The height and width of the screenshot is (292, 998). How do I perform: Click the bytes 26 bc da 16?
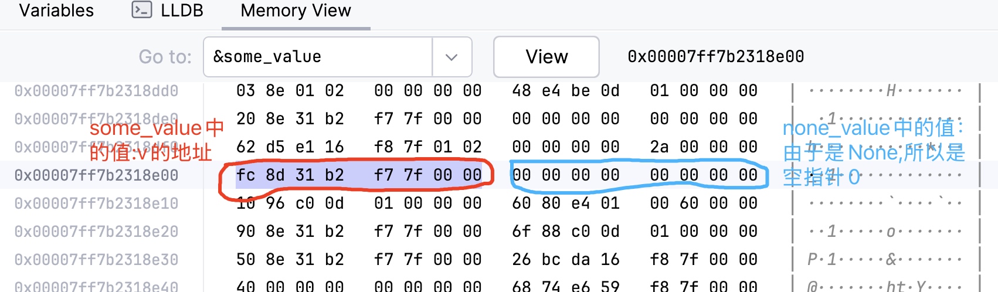click(566, 260)
